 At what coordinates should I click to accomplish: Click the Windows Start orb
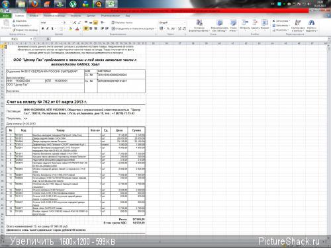point(5,4)
